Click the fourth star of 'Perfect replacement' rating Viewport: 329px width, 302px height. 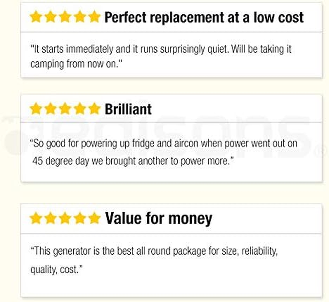pyautogui.click(x=80, y=17)
